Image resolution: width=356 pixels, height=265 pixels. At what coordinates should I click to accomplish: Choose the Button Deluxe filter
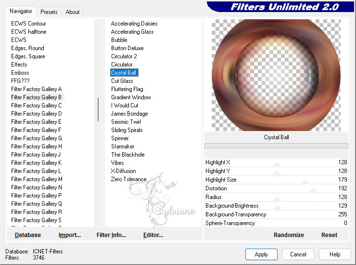click(127, 48)
